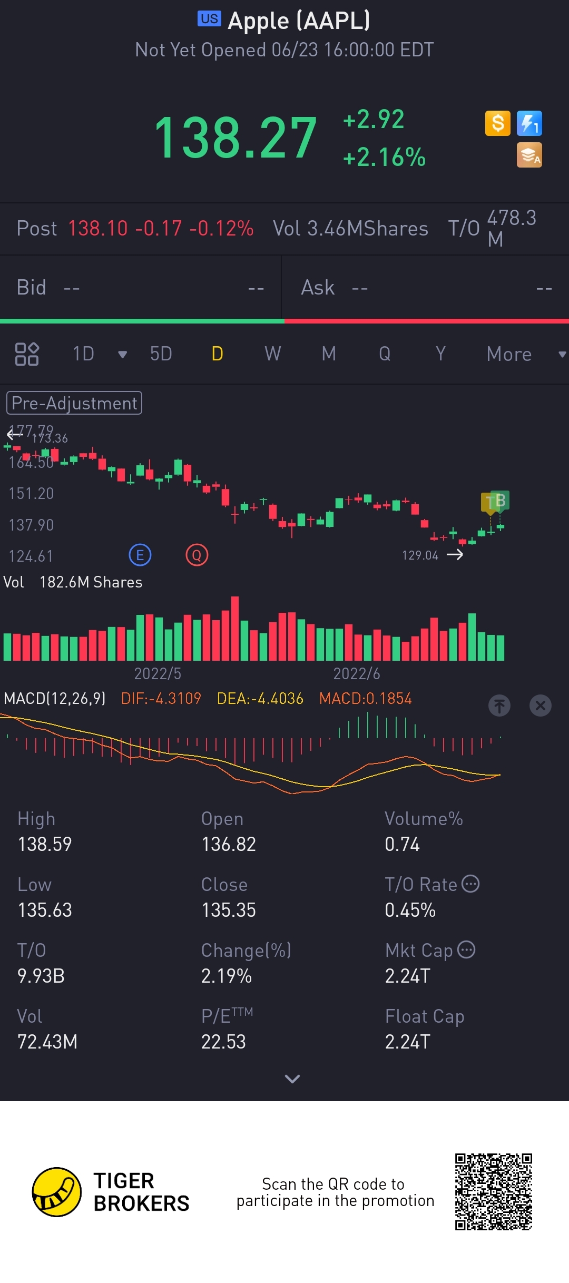This screenshot has height=1283, width=569.
Task: Tap the MACD:0.1854 reading
Action: point(366,699)
